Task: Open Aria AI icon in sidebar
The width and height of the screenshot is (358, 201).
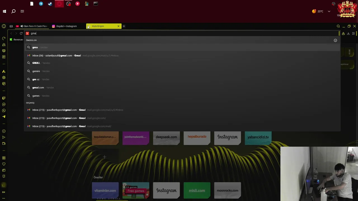Action: (x=4, y=71)
